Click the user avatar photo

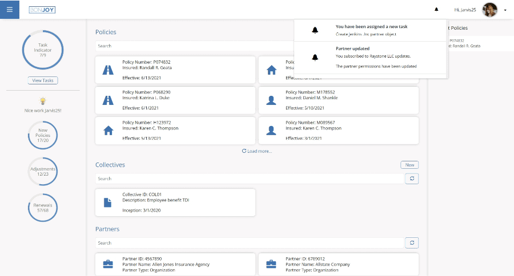pyautogui.click(x=490, y=10)
